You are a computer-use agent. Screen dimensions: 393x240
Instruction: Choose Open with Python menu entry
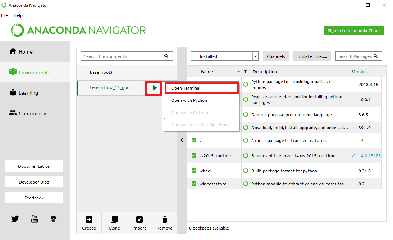(x=189, y=100)
